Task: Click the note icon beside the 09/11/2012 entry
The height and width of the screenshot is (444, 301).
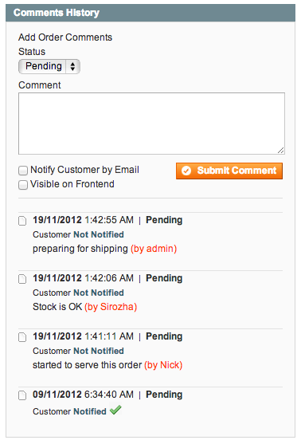Action: [22, 395]
